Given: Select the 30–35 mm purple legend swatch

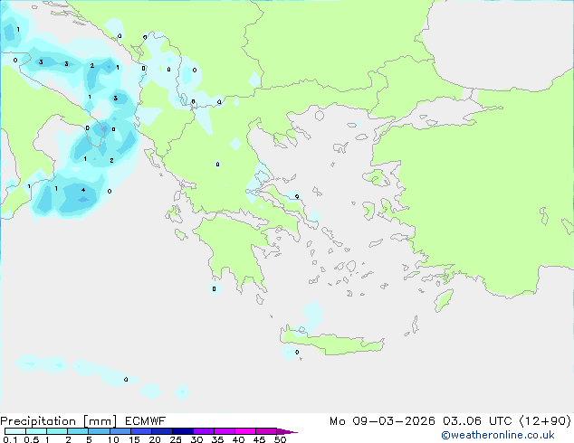Looking at the screenshot, I should 203,431.
